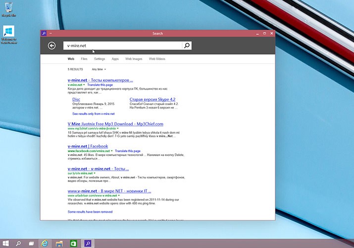
Task: Maximize the Search window
Action: (x=264, y=33)
